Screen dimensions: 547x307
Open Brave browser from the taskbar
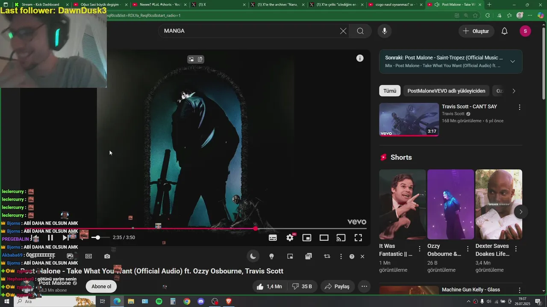229,301
